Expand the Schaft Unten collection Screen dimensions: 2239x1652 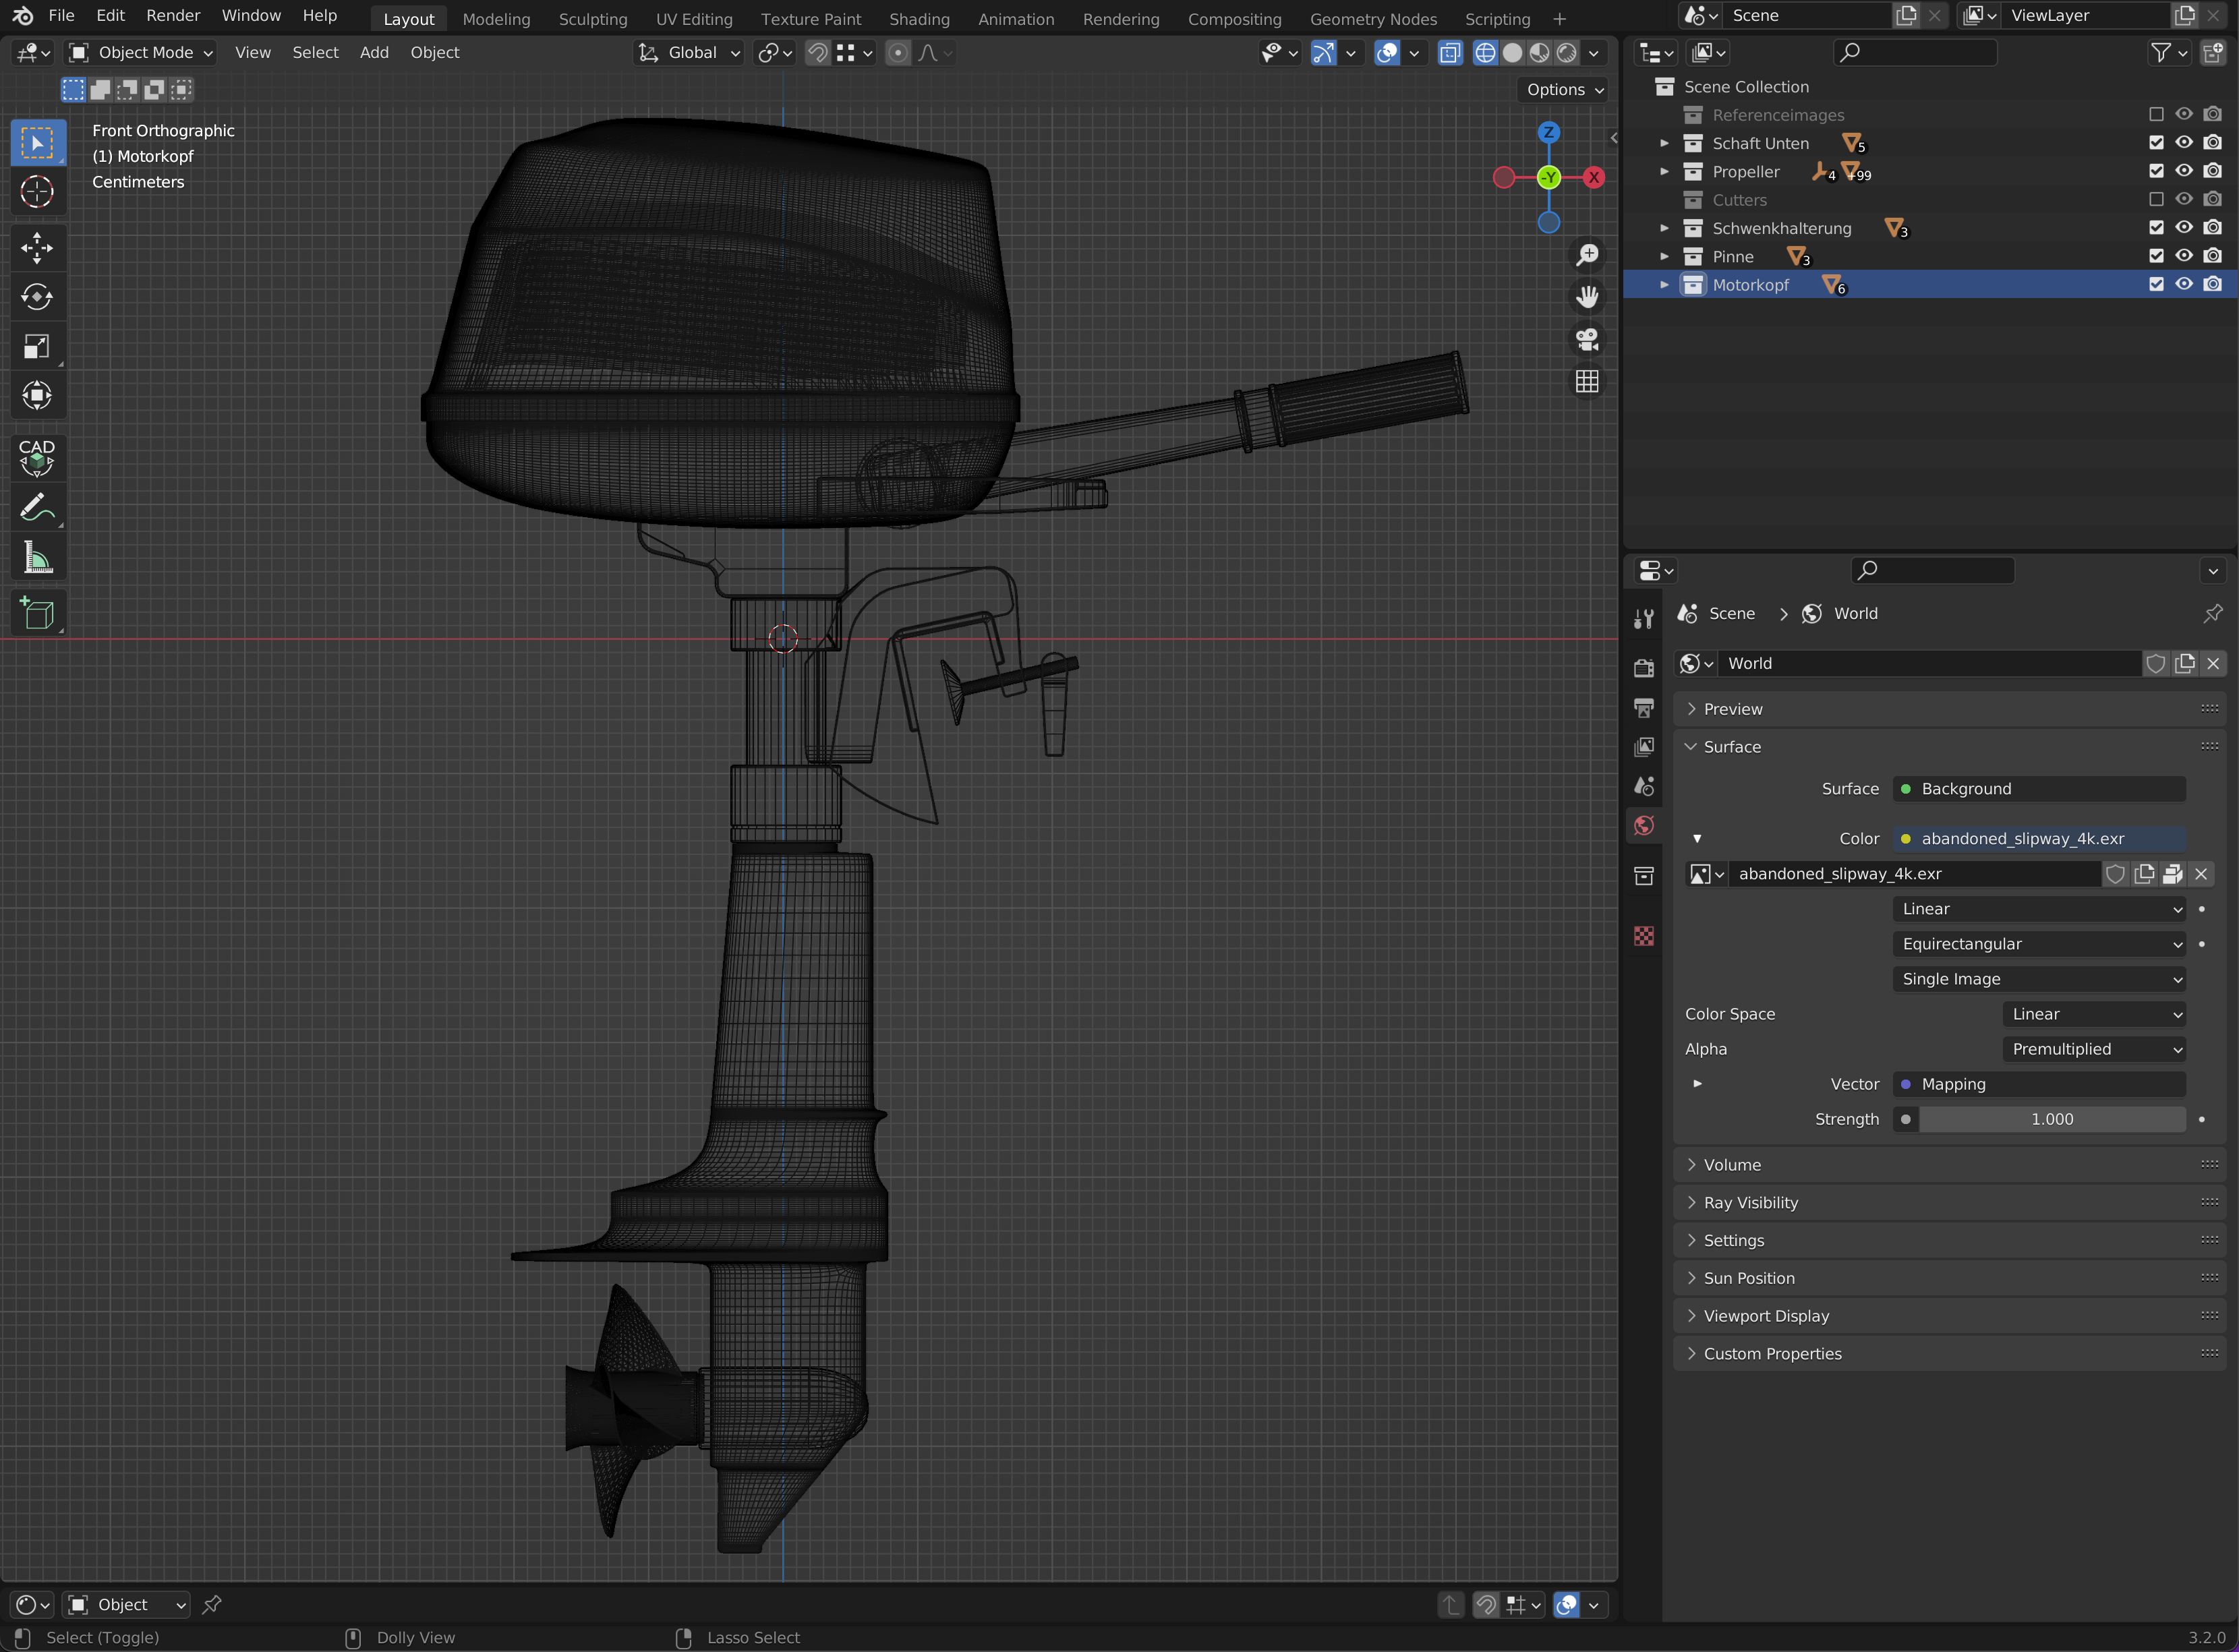[x=1664, y=143]
